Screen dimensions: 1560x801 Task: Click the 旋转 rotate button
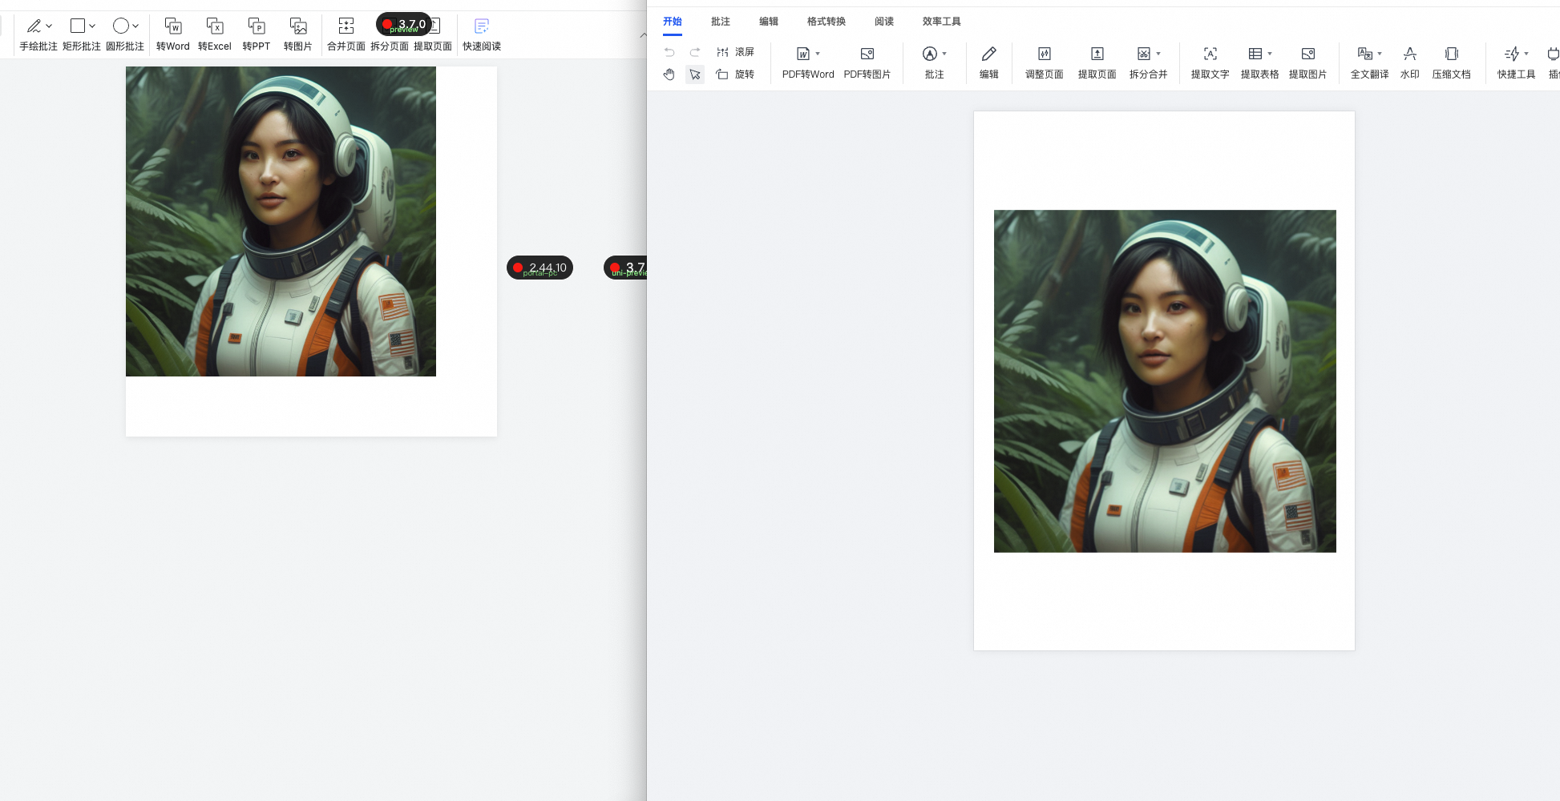[735, 74]
